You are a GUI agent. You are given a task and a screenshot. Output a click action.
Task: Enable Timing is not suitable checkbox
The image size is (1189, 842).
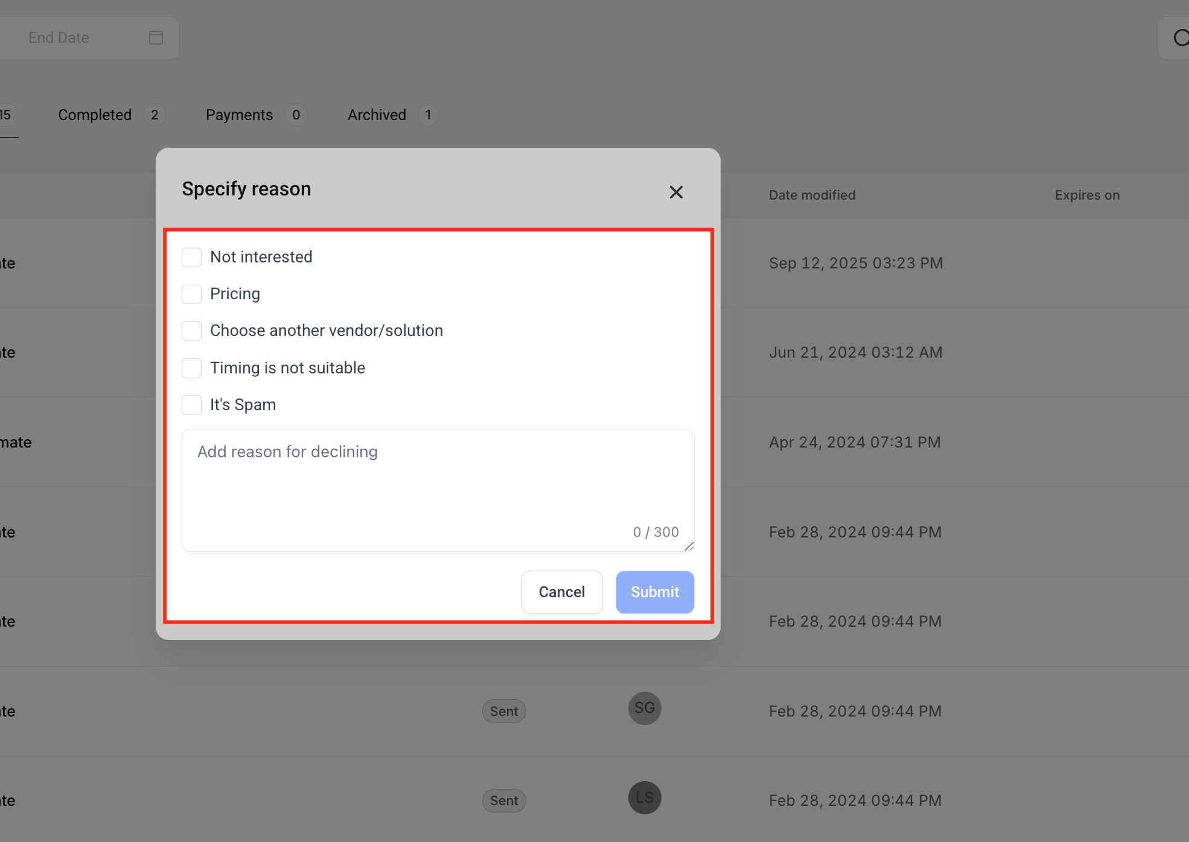[x=192, y=368]
